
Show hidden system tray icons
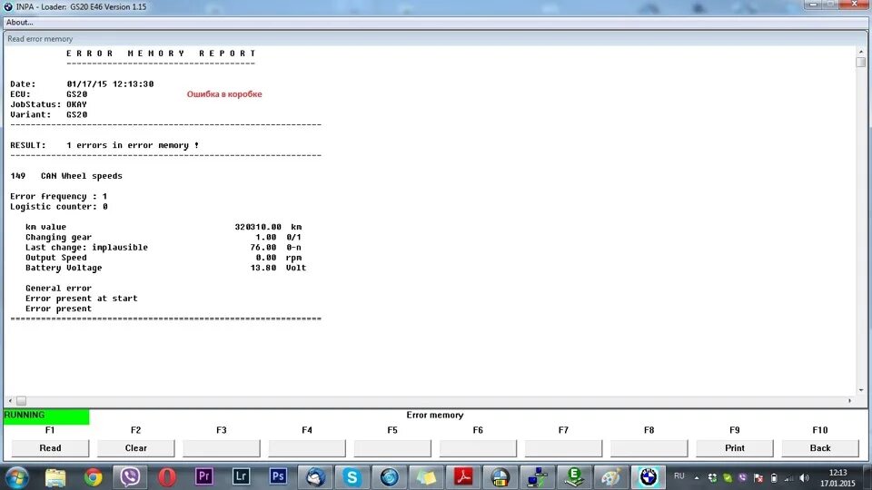click(697, 478)
